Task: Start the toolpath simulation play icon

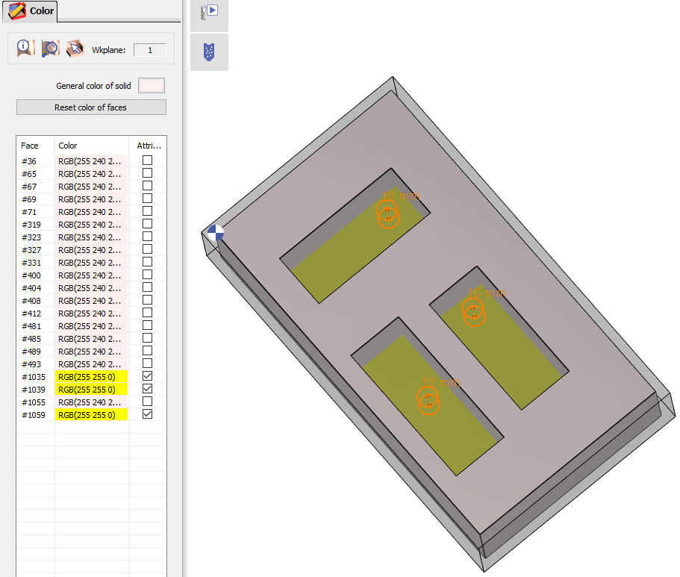Action: tap(209, 12)
